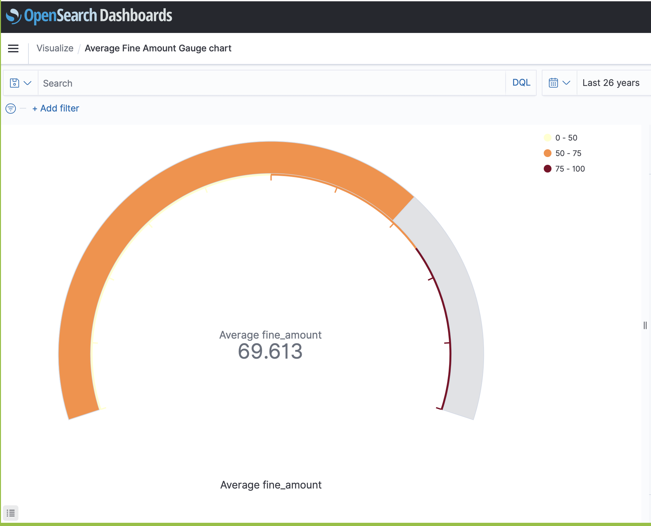
Task: Click the Average fine_amount gauge label
Action: pos(271,335)
